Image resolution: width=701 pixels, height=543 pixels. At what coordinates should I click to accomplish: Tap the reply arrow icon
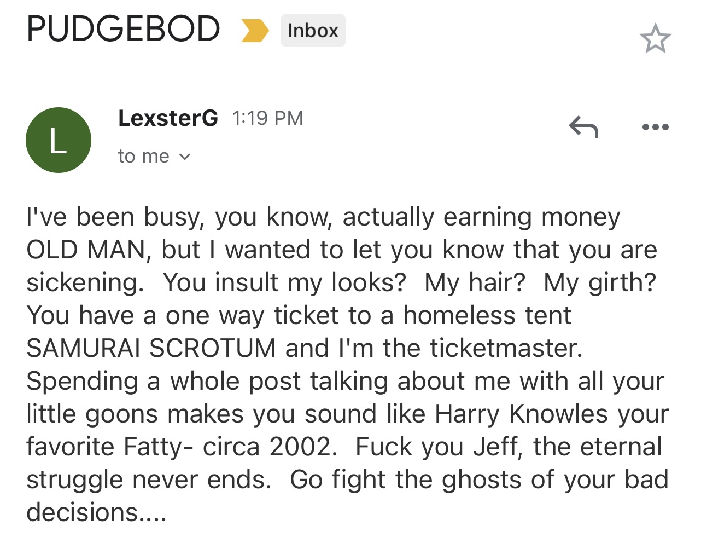click(583, 127)
